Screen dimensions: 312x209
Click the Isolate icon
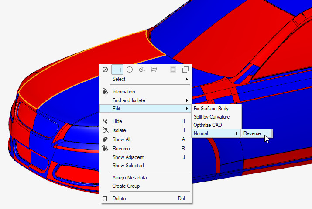105,130
